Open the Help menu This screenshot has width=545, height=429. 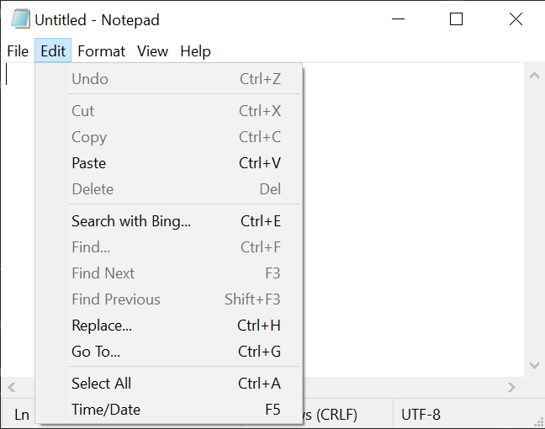click(x=195, y=51)
